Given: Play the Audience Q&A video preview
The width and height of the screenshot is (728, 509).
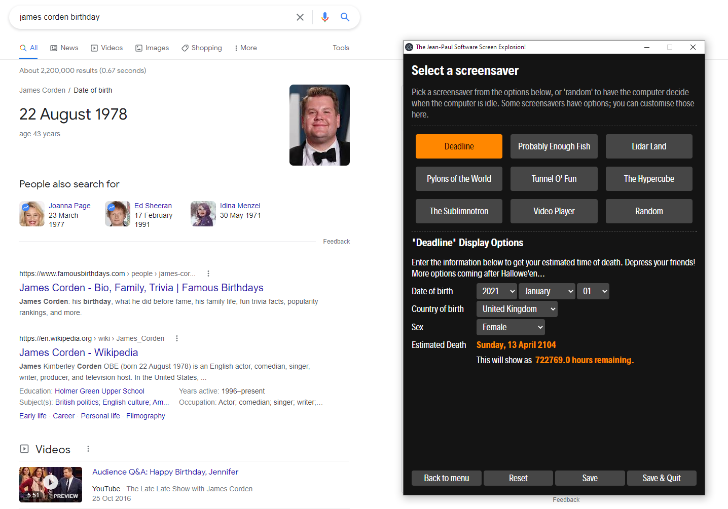Looking at the screenshot, I should coord(51,484).
